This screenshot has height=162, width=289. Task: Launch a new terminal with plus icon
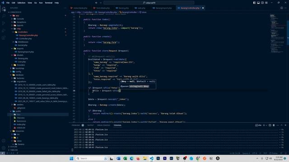264,125
